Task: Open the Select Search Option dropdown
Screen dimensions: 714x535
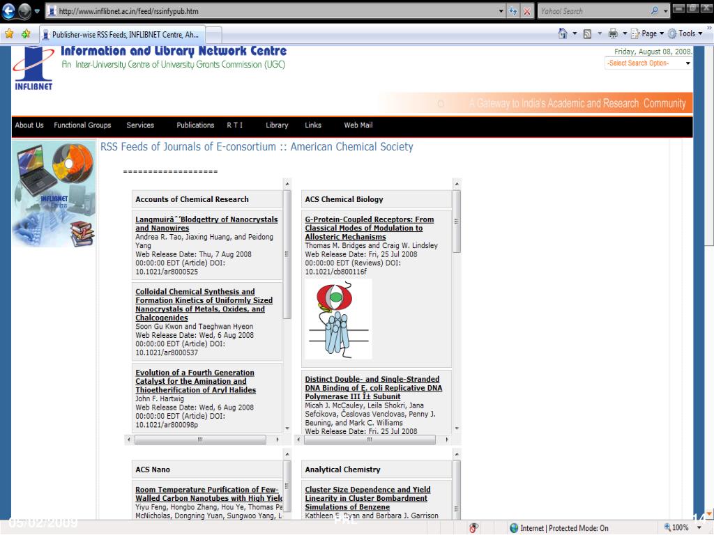Action: [648, 63]
